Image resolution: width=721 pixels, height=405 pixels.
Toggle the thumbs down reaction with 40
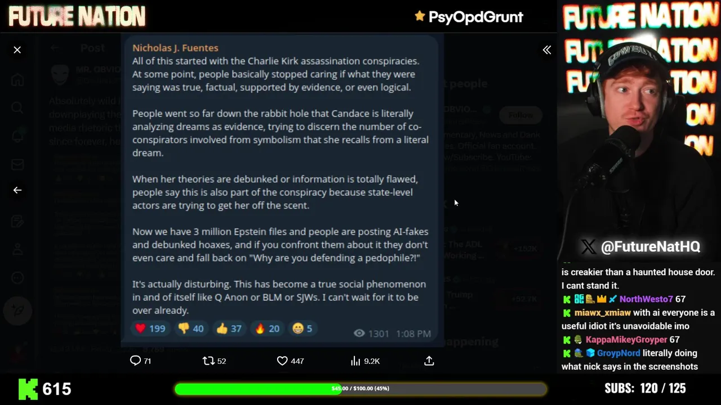point(190,328)
